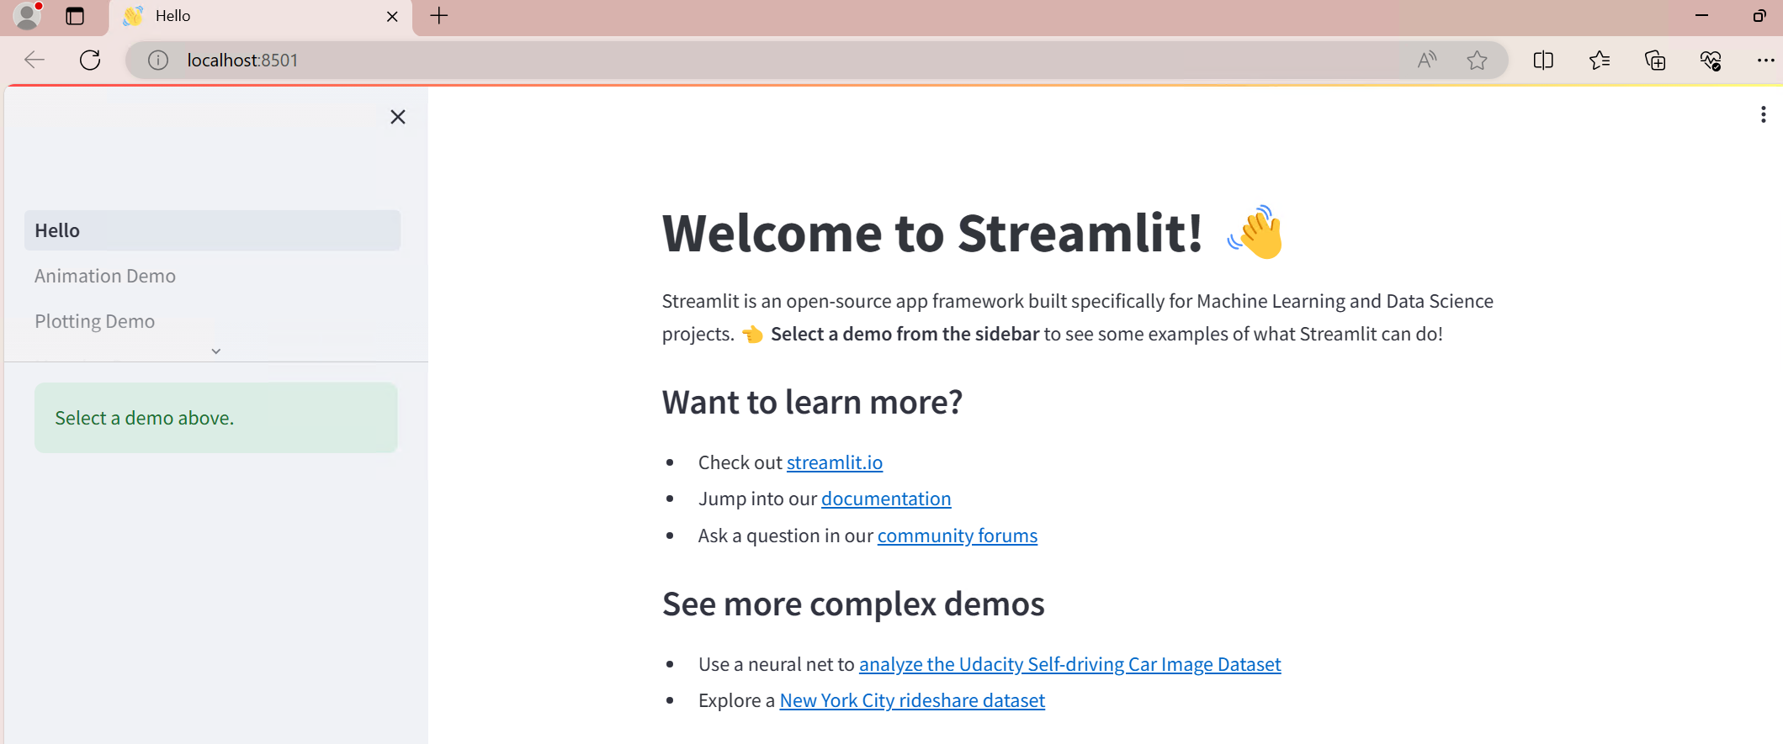Refresh the localhost page

click(x=90, y=60)
